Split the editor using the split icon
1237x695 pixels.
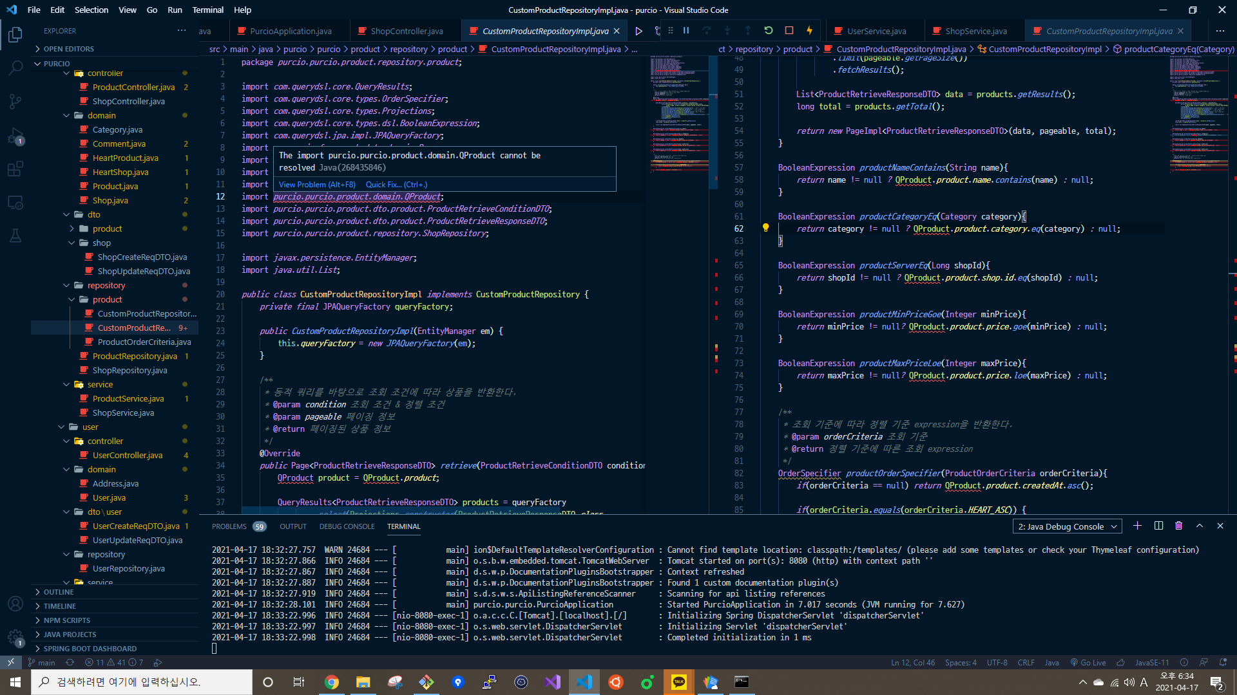pos(1158,526)
